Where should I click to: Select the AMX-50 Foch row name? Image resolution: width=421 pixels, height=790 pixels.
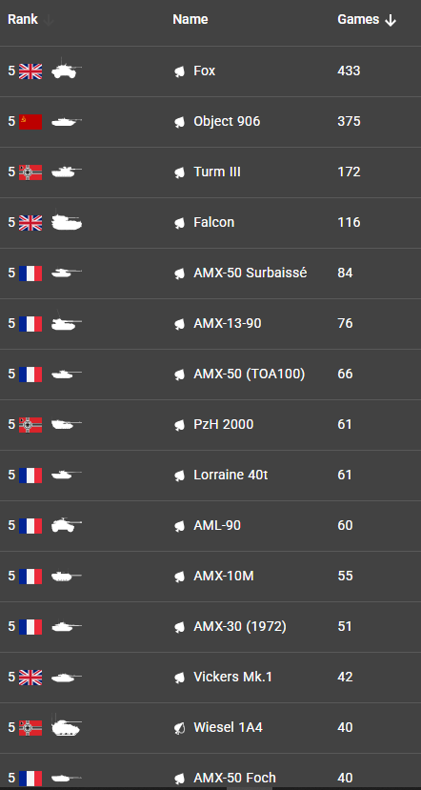(234, 778)
